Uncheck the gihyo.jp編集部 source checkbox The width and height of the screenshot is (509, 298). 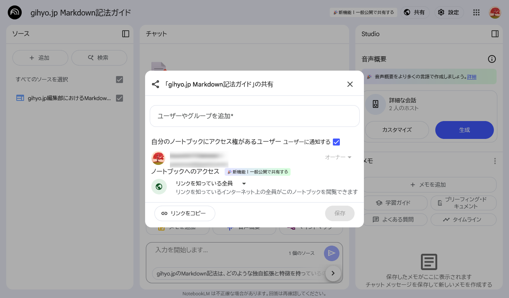[119, 98]
